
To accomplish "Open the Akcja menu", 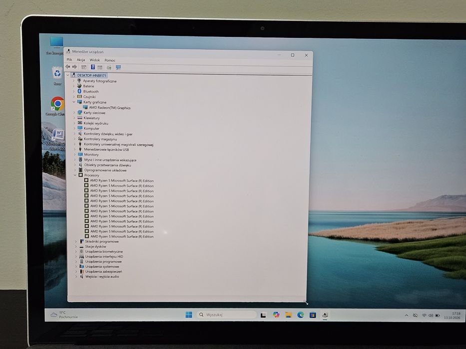I will coord(81,60).
